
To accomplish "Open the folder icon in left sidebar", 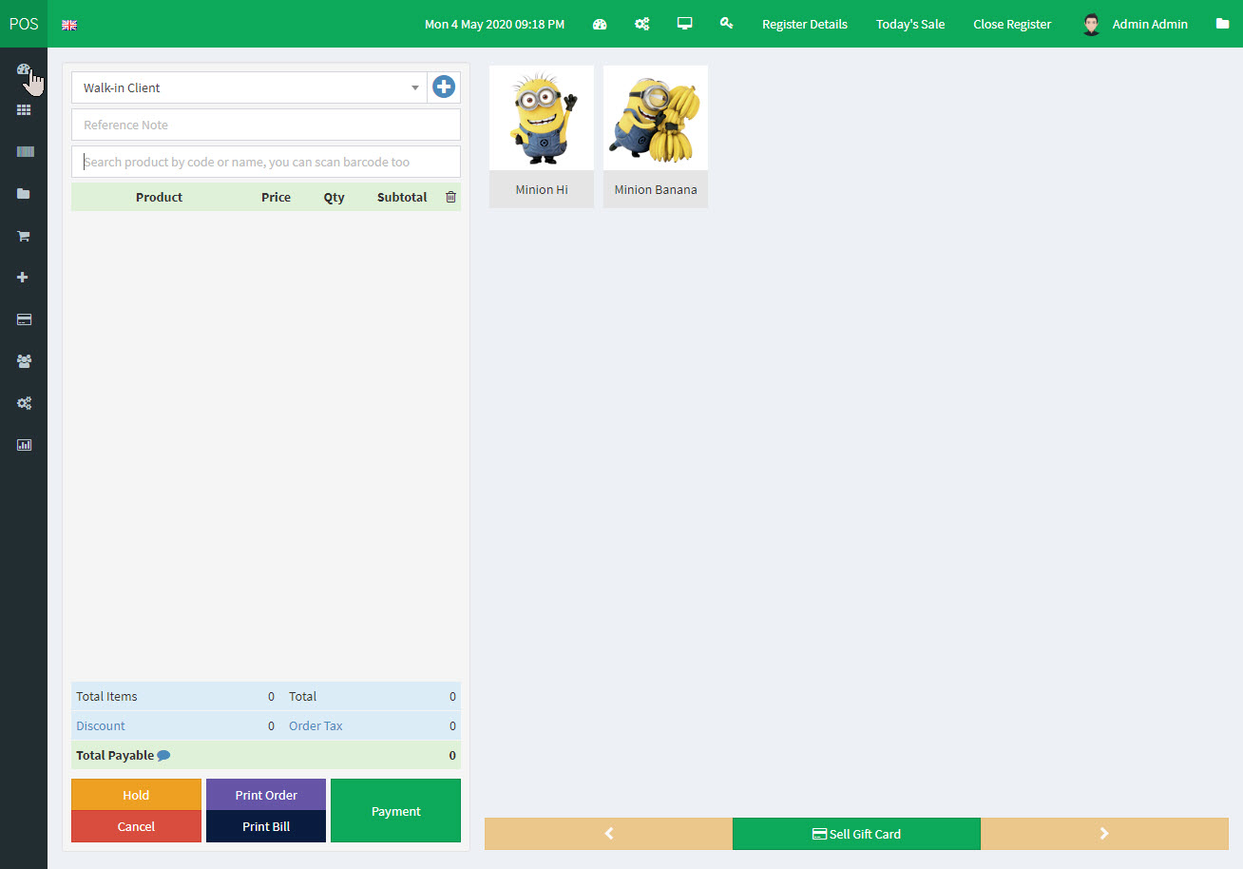I will [x=24, y=194].
